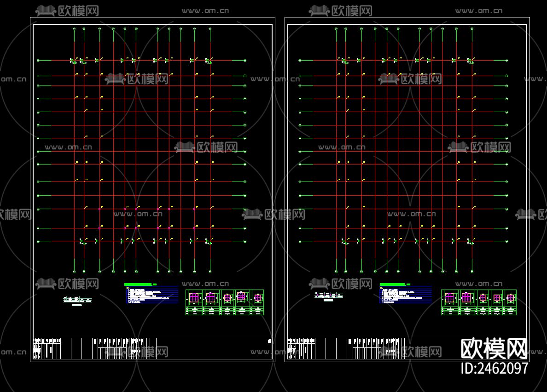Pick rightmost column section detail on right sheet

click(510, 298)
